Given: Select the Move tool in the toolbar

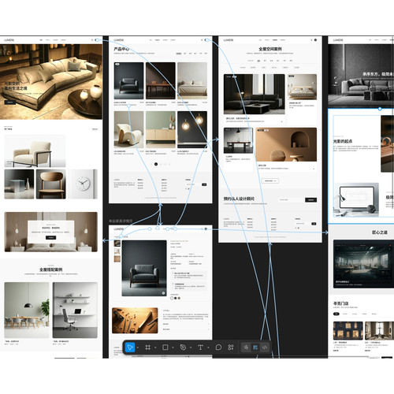Looking at the screenshot, I should [x=130, y=348].
